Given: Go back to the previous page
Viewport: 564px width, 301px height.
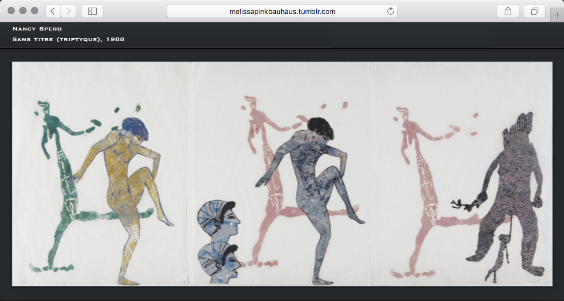Looking at the screenshot, I should click(x=53, y=11).
